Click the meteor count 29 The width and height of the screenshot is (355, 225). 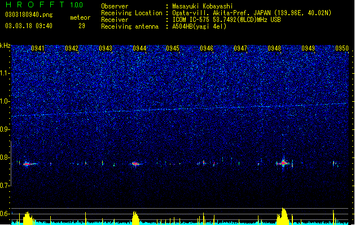click(x=82, y=26)
